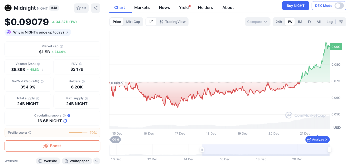Click the share icon next to the watchlist star
The width and height of the screenshot is (348, 165).
click(95, 8)
